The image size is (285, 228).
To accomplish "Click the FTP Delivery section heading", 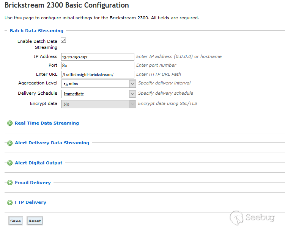I will [x=30, y=202].
